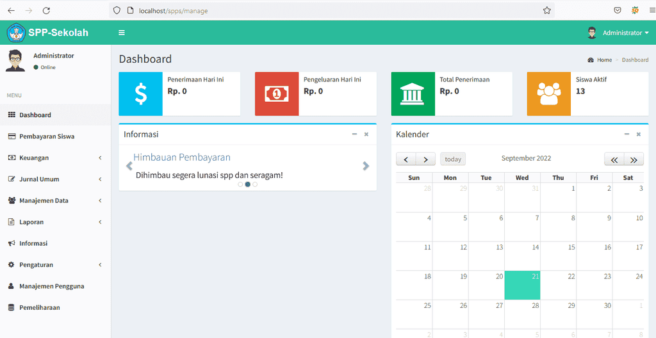The image size is (656, 338).
Task: Expand the Manajemen Data submenu
Action: (x=55, y=200)
